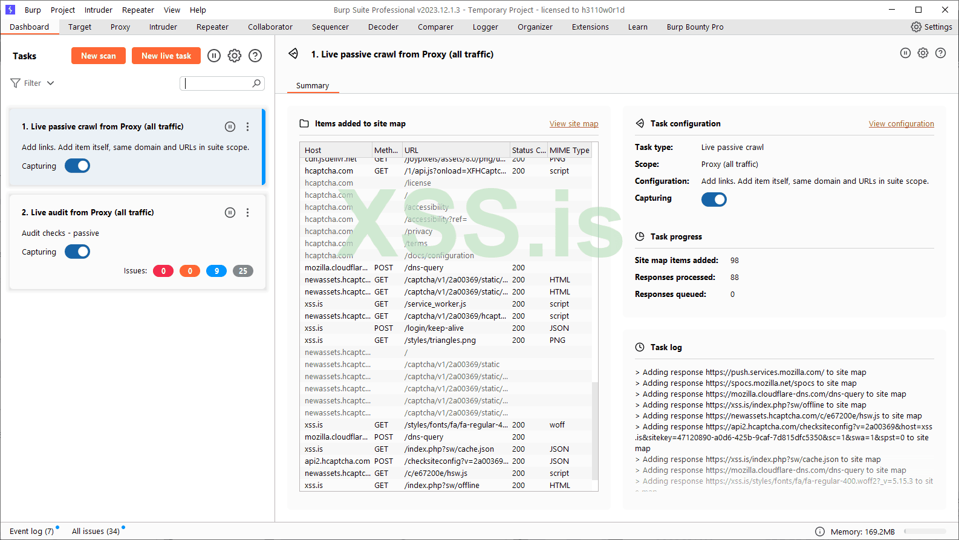
Task: Switch to the Repeater tab
Action: [212, 27]
